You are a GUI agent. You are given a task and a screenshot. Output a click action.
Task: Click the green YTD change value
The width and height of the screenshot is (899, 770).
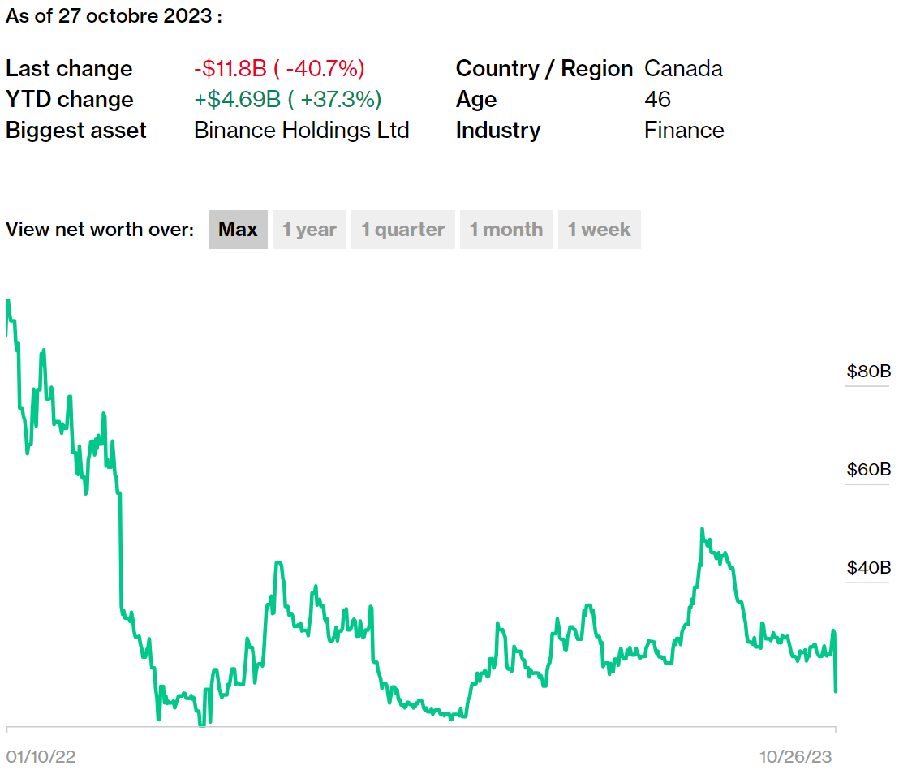(287, 99)
